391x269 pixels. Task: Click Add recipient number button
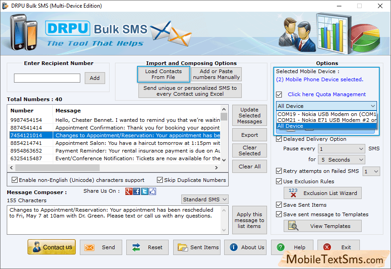coord(95,78)
